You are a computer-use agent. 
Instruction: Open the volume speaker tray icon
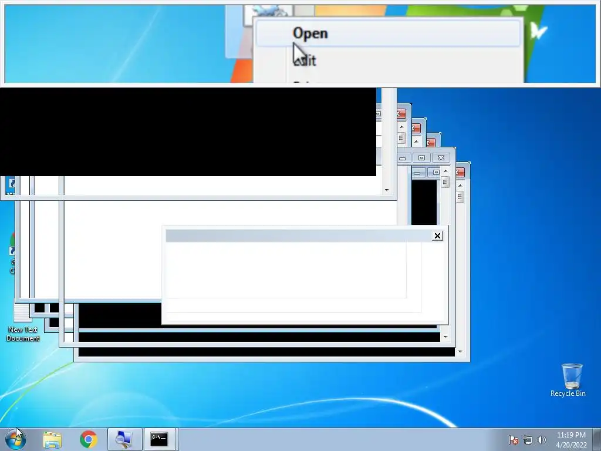(x=542, y=440)
